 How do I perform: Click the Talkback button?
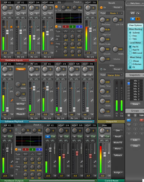tap(118, 155)
